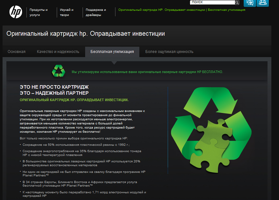This screenshot has width=279, height=200.
Task: Click the large recycling puzzle graphic
Action: click(211, 130)
